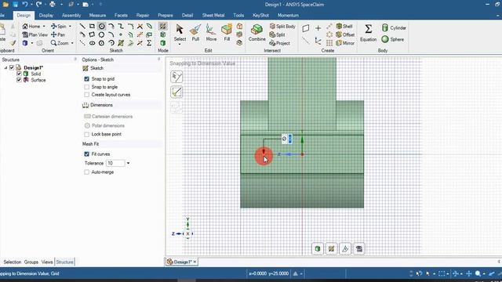Click the Tolerance input field

pyautogui.click(x=115, y=163)
